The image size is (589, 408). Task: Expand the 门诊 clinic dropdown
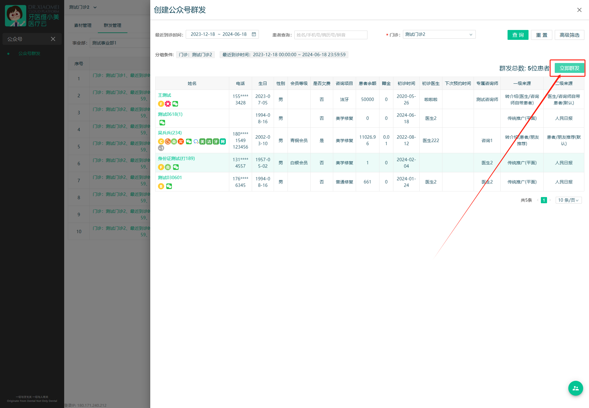click(439, 34)
